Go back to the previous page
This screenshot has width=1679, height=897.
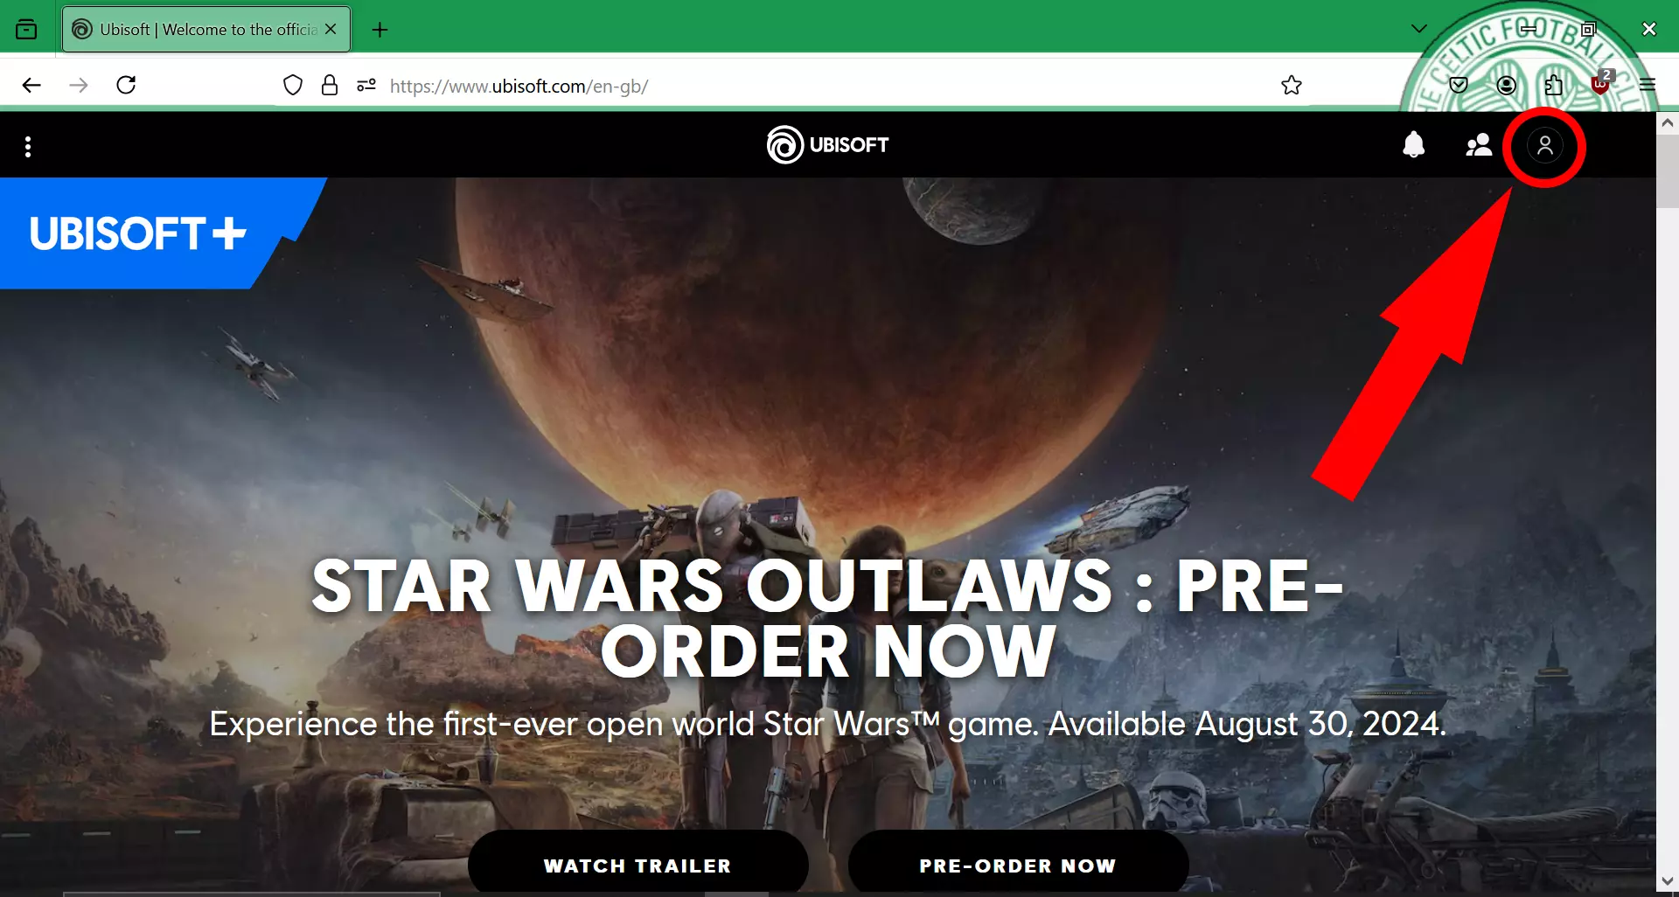[x=31, y=85]
